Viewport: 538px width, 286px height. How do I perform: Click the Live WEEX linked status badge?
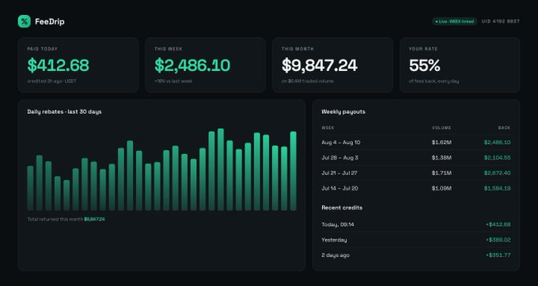coord(454,21)
